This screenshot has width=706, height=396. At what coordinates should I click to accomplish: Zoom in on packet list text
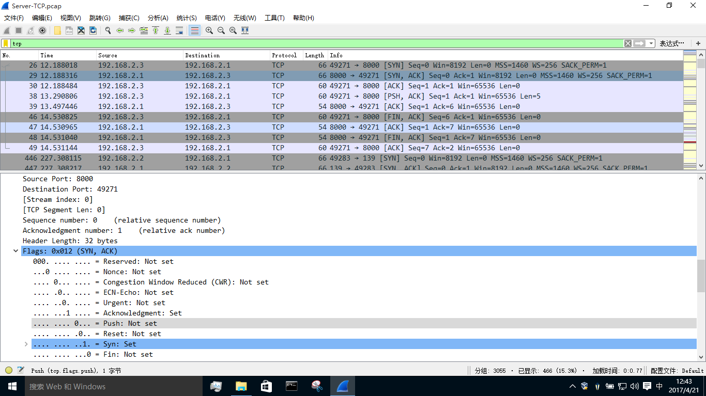[209, 30]
